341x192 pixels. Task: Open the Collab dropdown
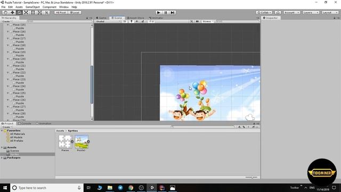pyautogui.click(x=264, y=12)
